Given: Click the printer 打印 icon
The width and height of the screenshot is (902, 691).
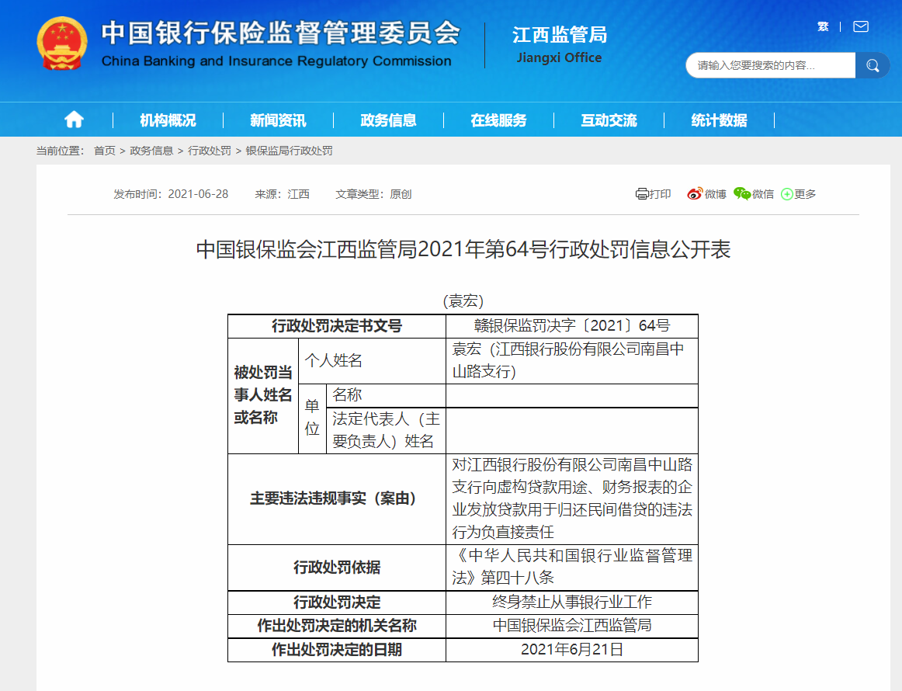Looking at the screenshot, I should pos(642,194).
